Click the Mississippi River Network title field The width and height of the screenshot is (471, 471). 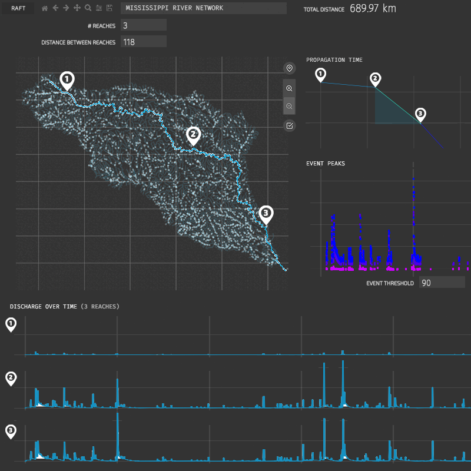pos(203,8)
